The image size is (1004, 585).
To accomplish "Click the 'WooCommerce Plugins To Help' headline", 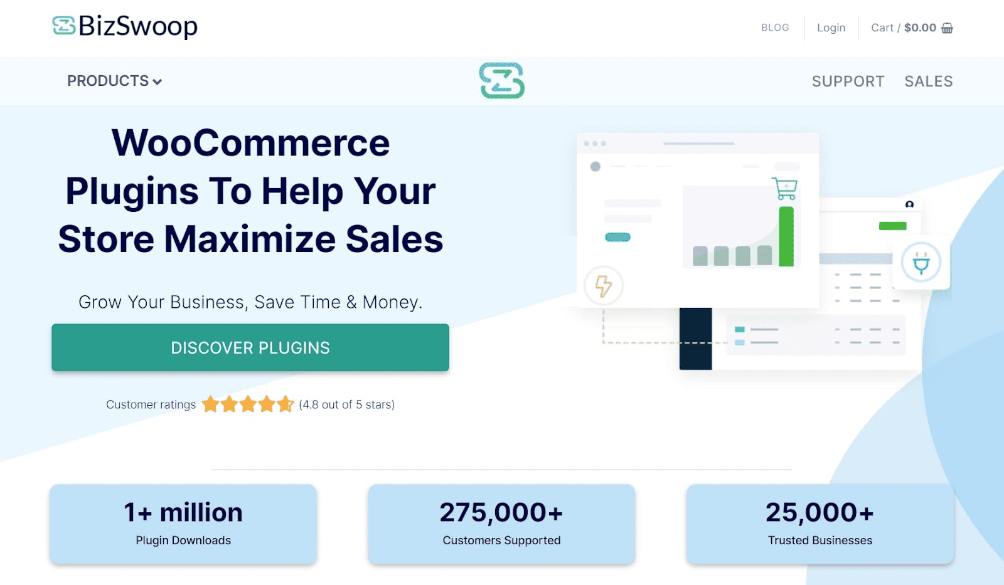I will coord(250,191).
